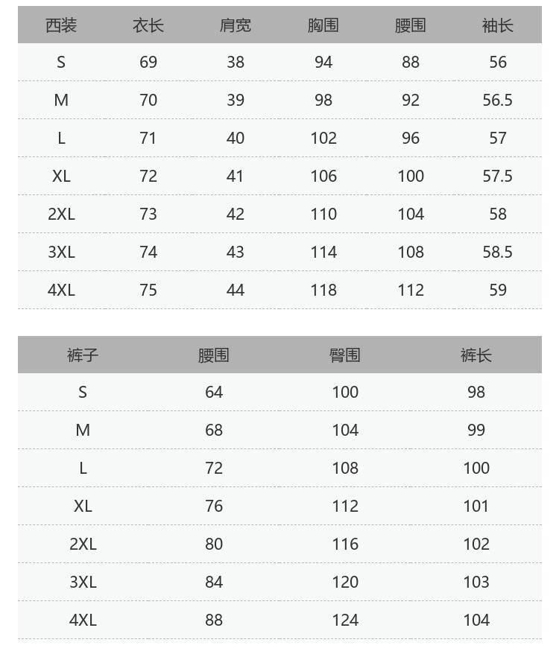Select pants length value 103

tap(476, 583)
